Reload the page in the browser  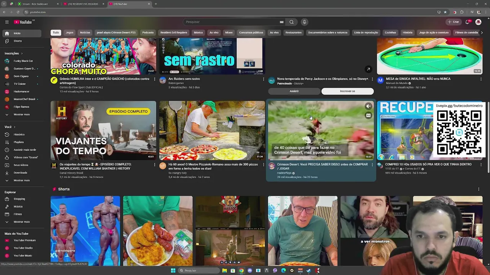(x=18, y=12)
